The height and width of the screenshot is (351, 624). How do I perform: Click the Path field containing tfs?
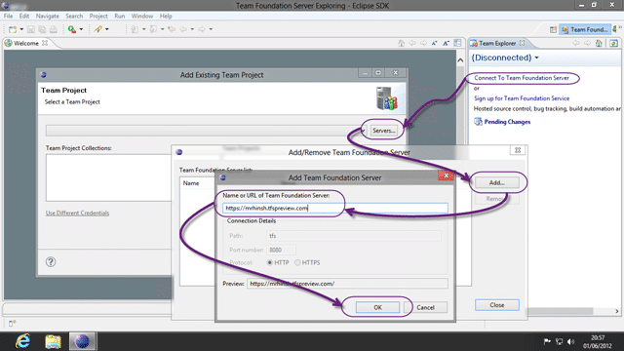pos(353,236)
